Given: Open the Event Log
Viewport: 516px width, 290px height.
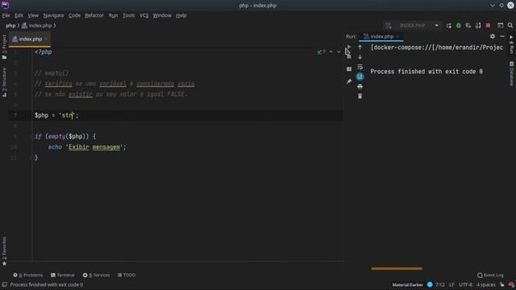Looking at the screenshot, I should point(490,275).
